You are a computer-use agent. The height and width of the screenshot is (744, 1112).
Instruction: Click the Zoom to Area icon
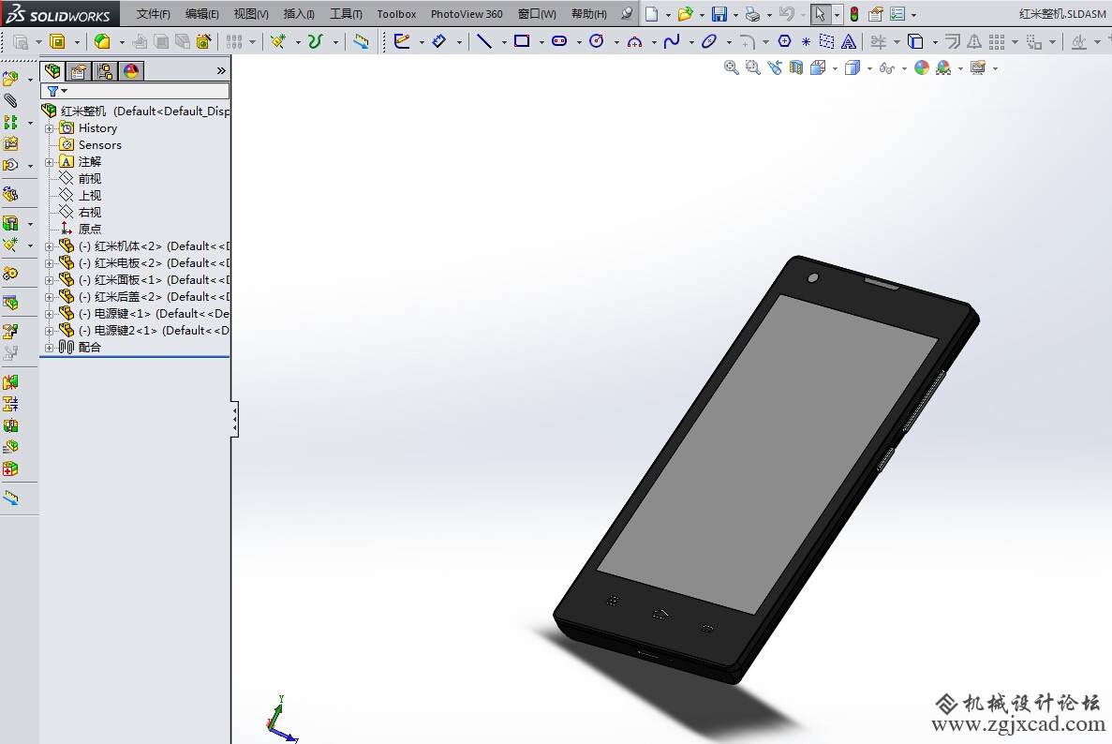click(x=753, y=68)
